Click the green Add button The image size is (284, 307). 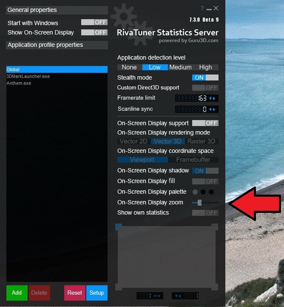(x=17, y=293)
